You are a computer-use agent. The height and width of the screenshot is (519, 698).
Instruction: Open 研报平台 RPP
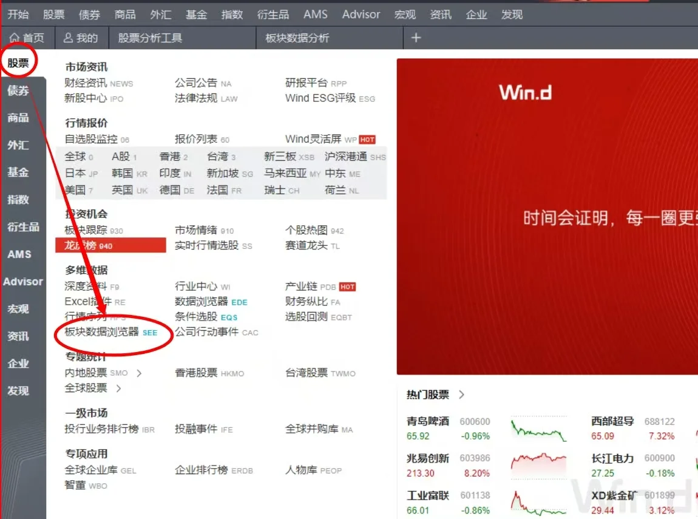(x=316, y=83)
